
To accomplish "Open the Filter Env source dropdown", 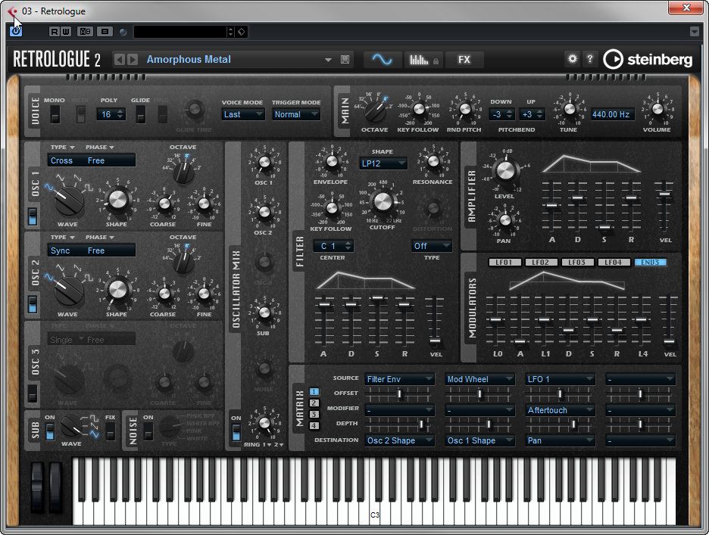I will click(400, 379).
